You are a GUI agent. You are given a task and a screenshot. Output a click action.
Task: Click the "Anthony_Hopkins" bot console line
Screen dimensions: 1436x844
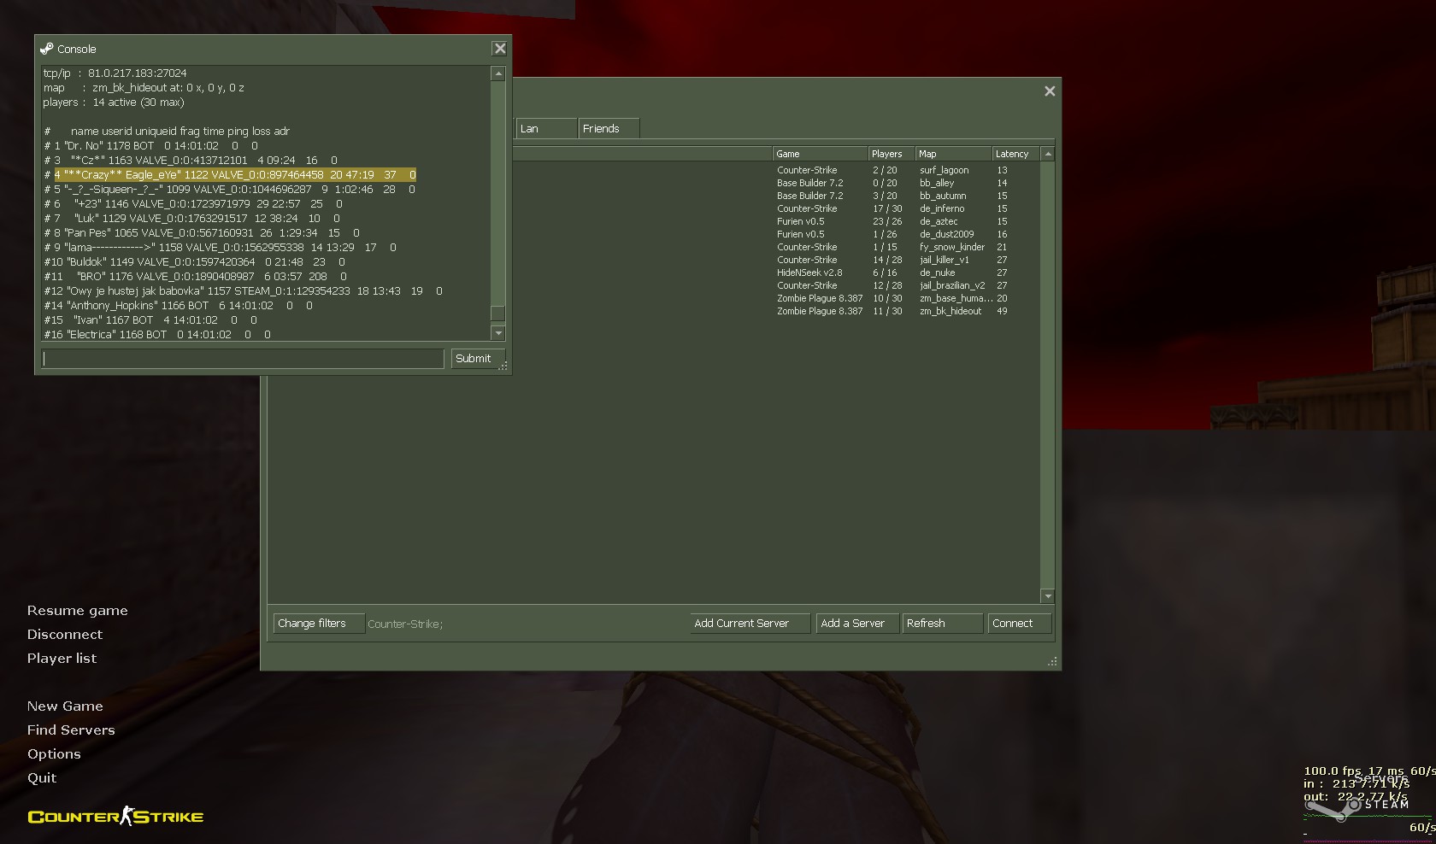178,306
